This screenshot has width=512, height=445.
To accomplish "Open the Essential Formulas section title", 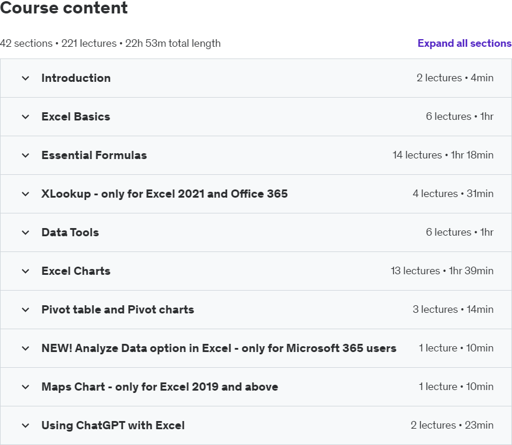I will coord(94,155).
